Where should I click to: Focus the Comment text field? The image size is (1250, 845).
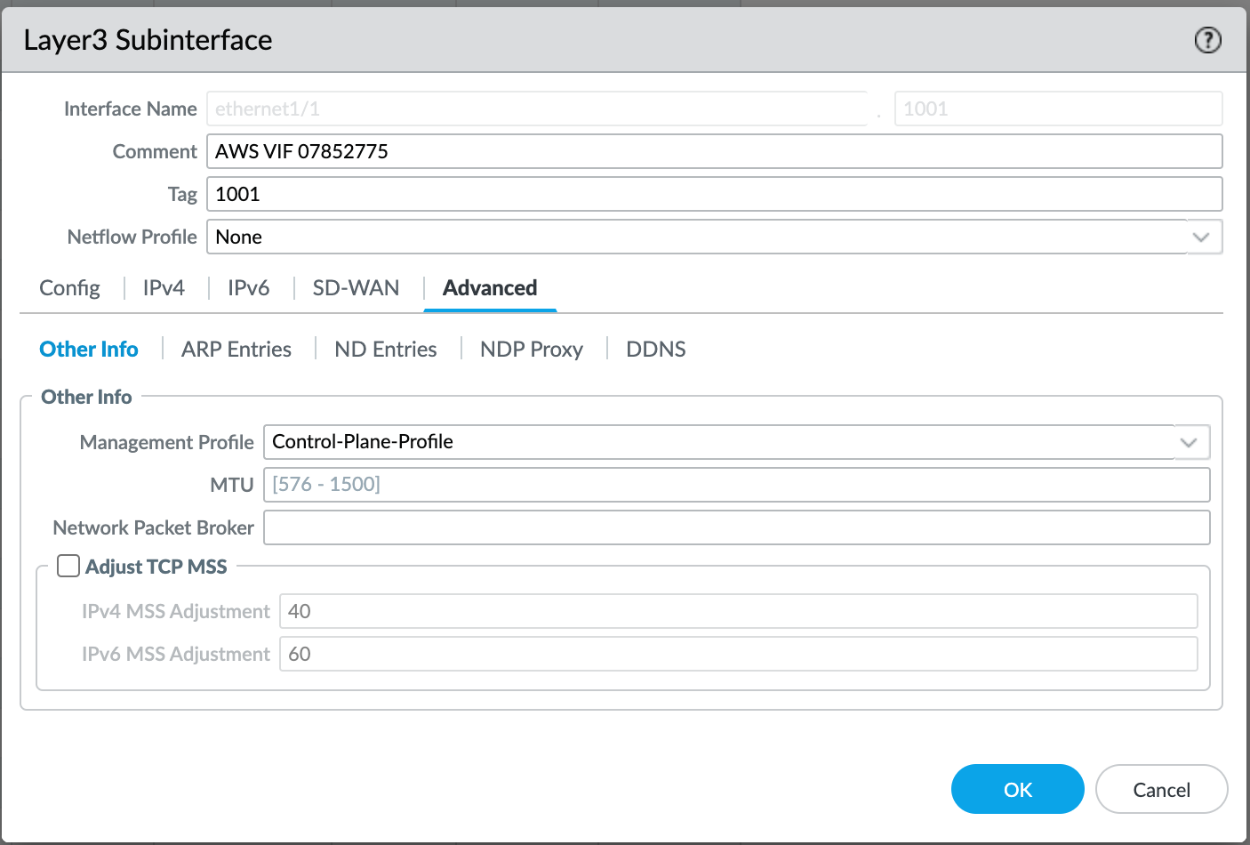[x=714, y=151]
